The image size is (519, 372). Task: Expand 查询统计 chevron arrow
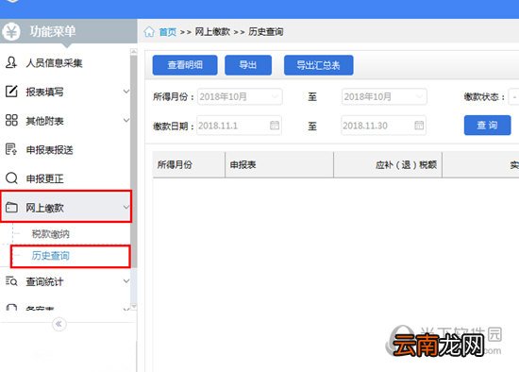pyautogui.click(x=126, y=281)
